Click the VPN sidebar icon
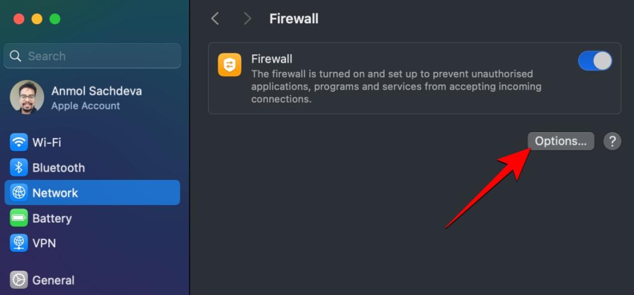This screenshot has height=295, width=634. 19,243
